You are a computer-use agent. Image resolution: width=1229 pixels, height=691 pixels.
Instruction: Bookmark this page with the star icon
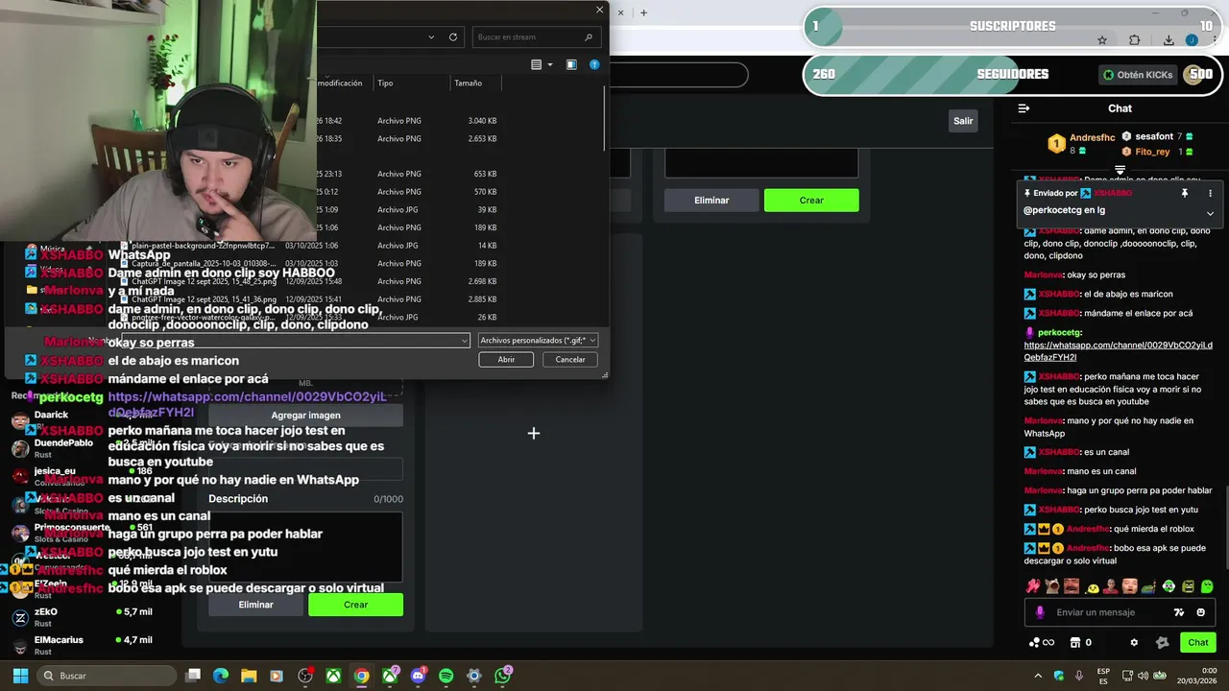(x=1102, y=40)
